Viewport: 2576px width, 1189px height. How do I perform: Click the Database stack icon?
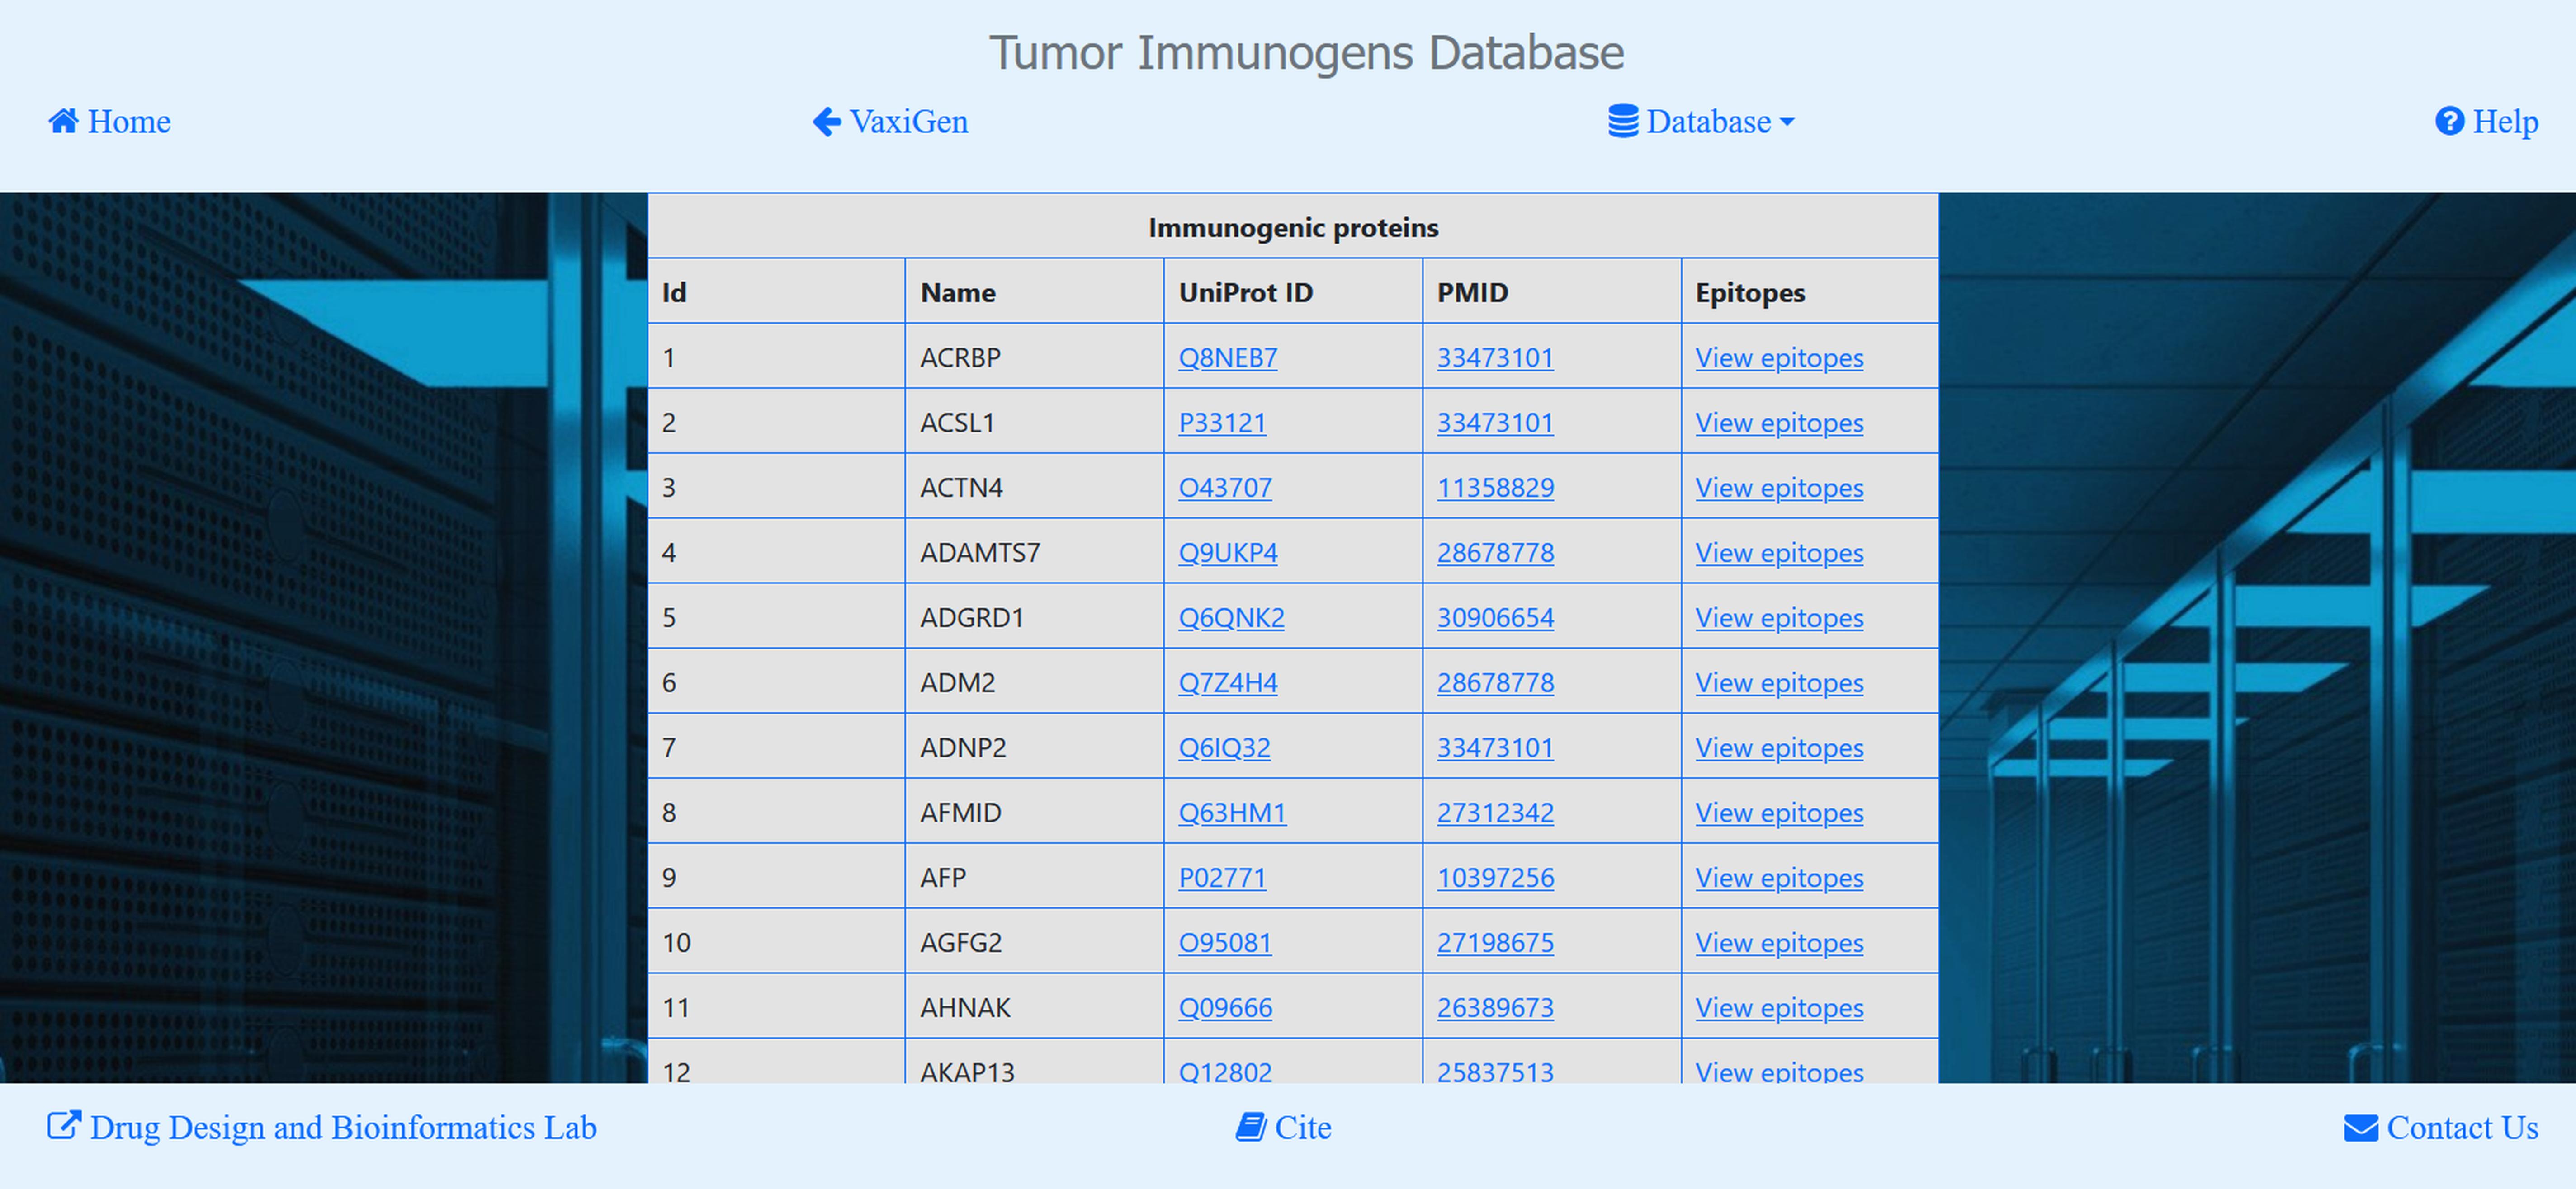pyautogui.click(x=1623, y=121)
